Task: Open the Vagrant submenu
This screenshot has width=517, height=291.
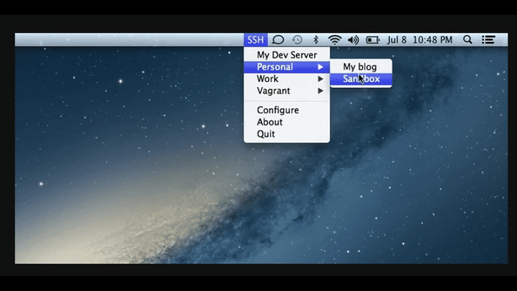Action: 286,91
